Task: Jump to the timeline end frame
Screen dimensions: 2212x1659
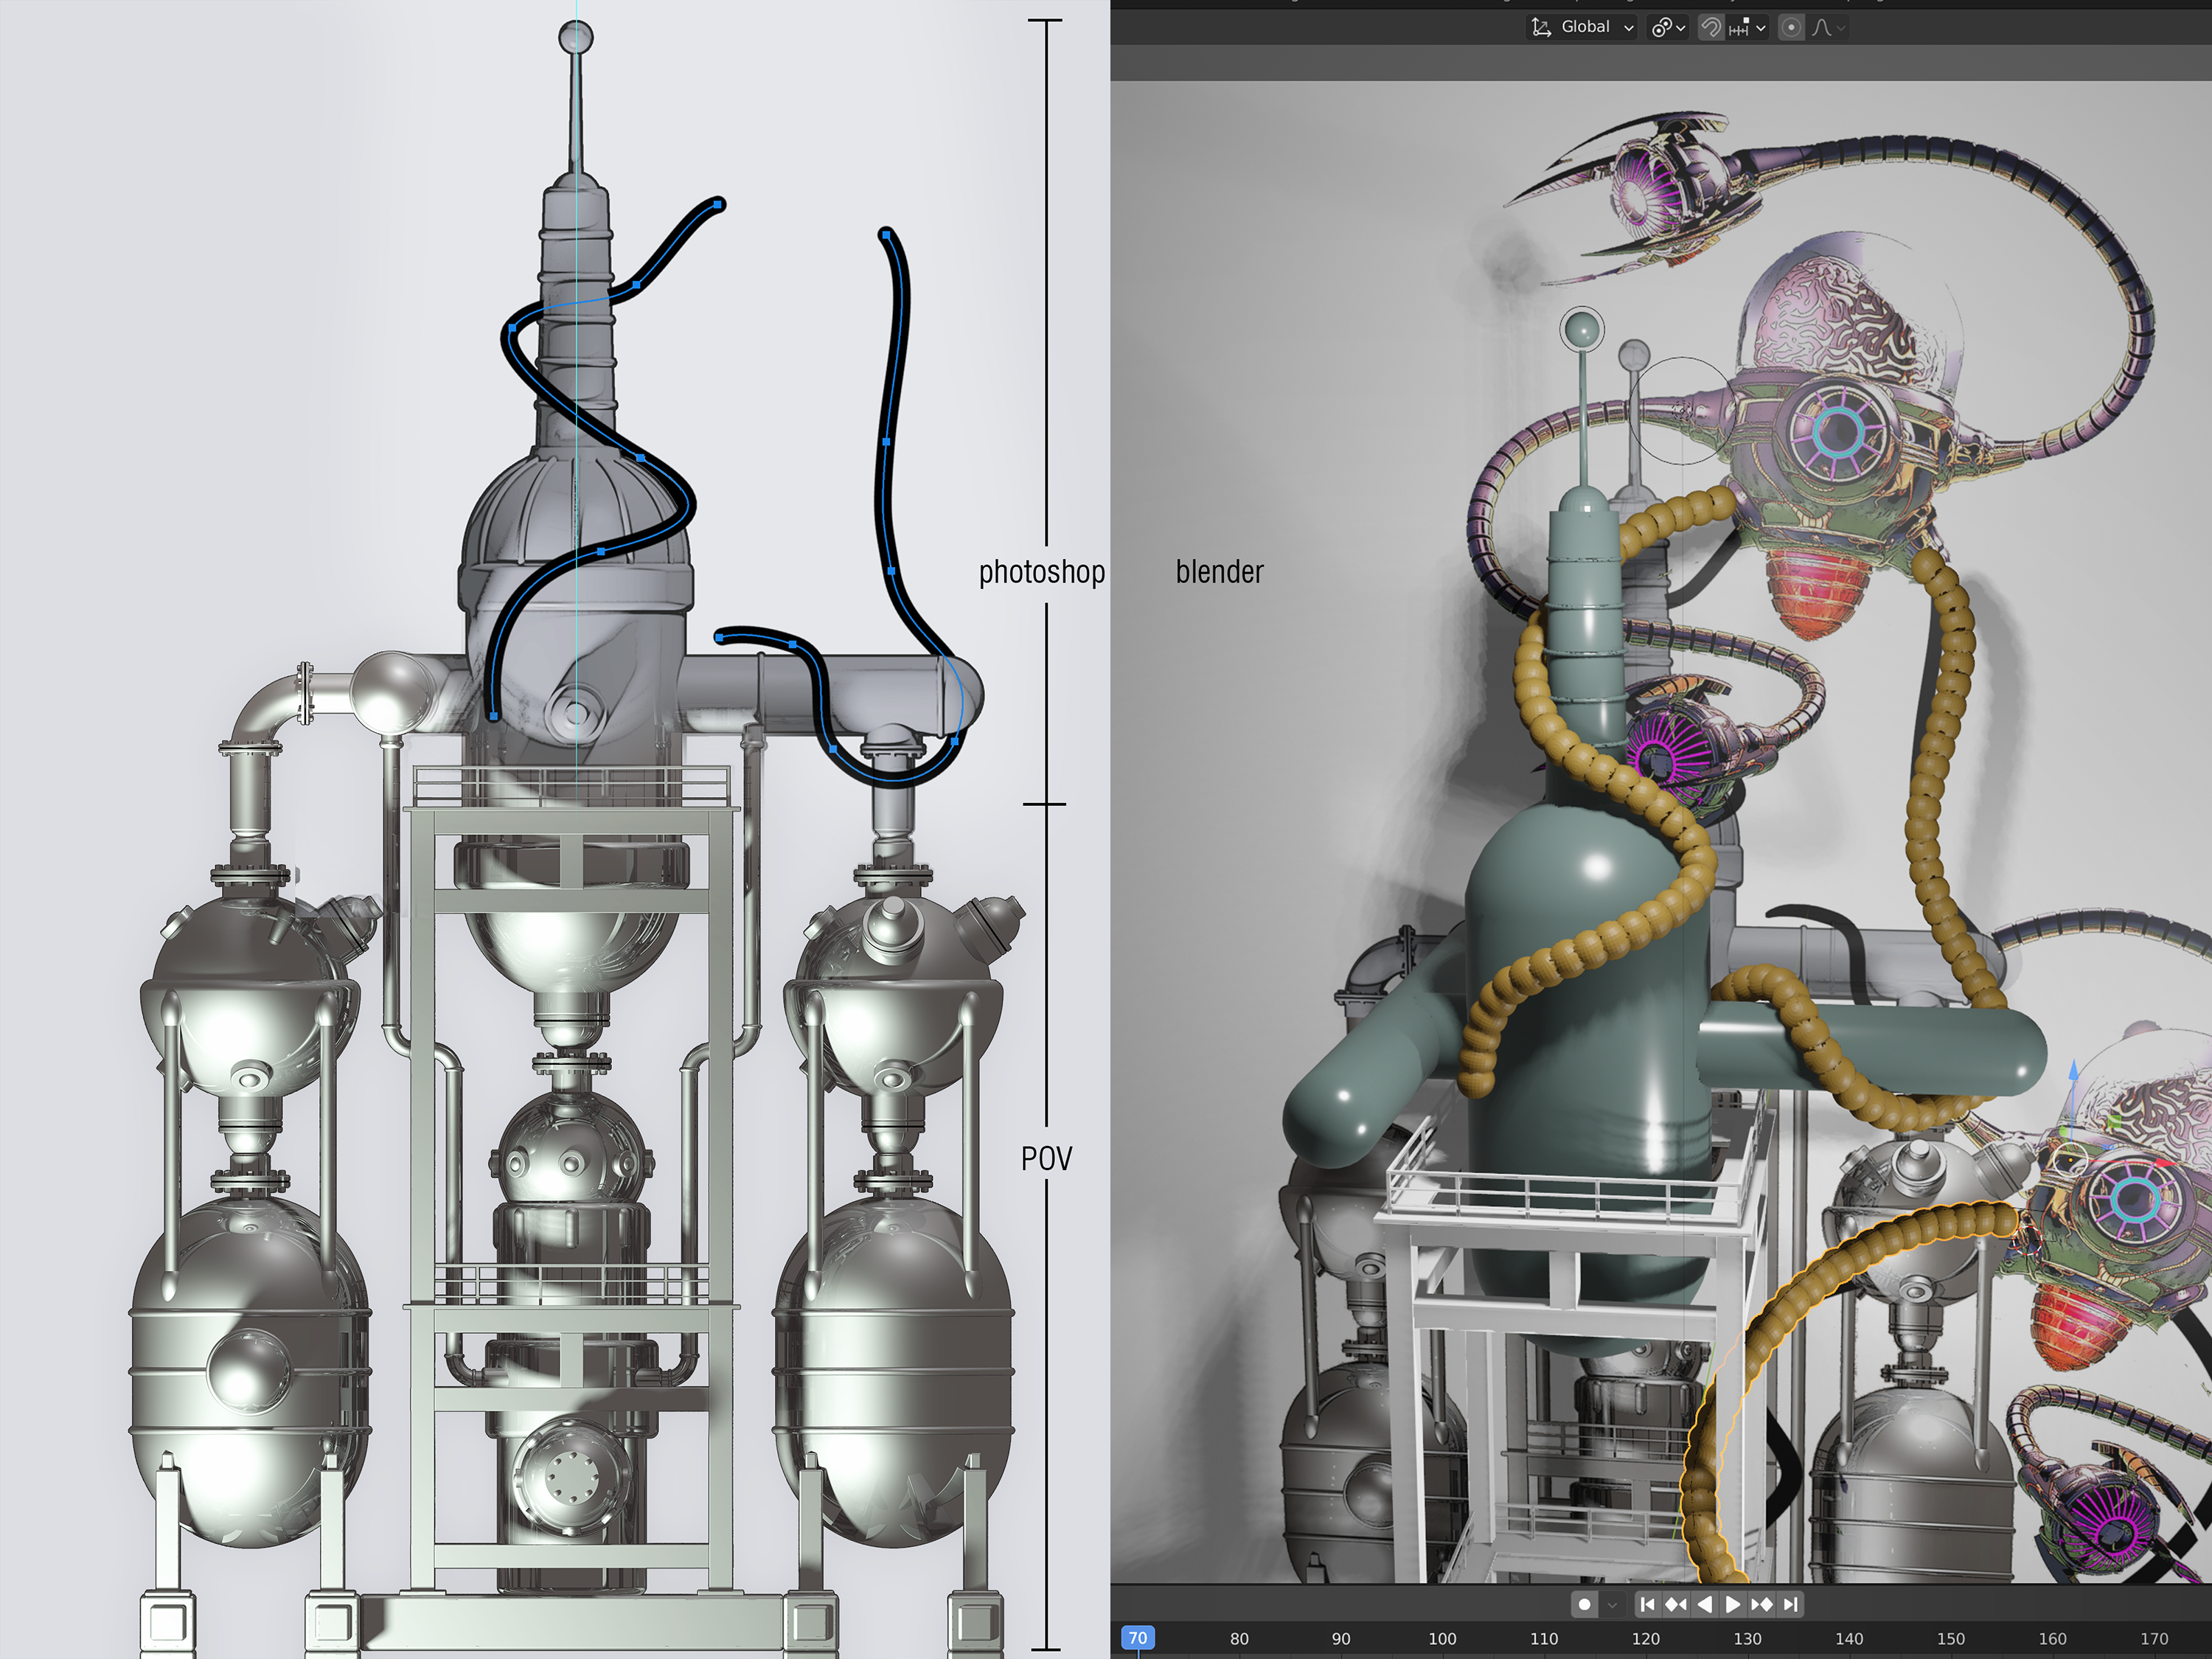Action: pos(1791,1604)
